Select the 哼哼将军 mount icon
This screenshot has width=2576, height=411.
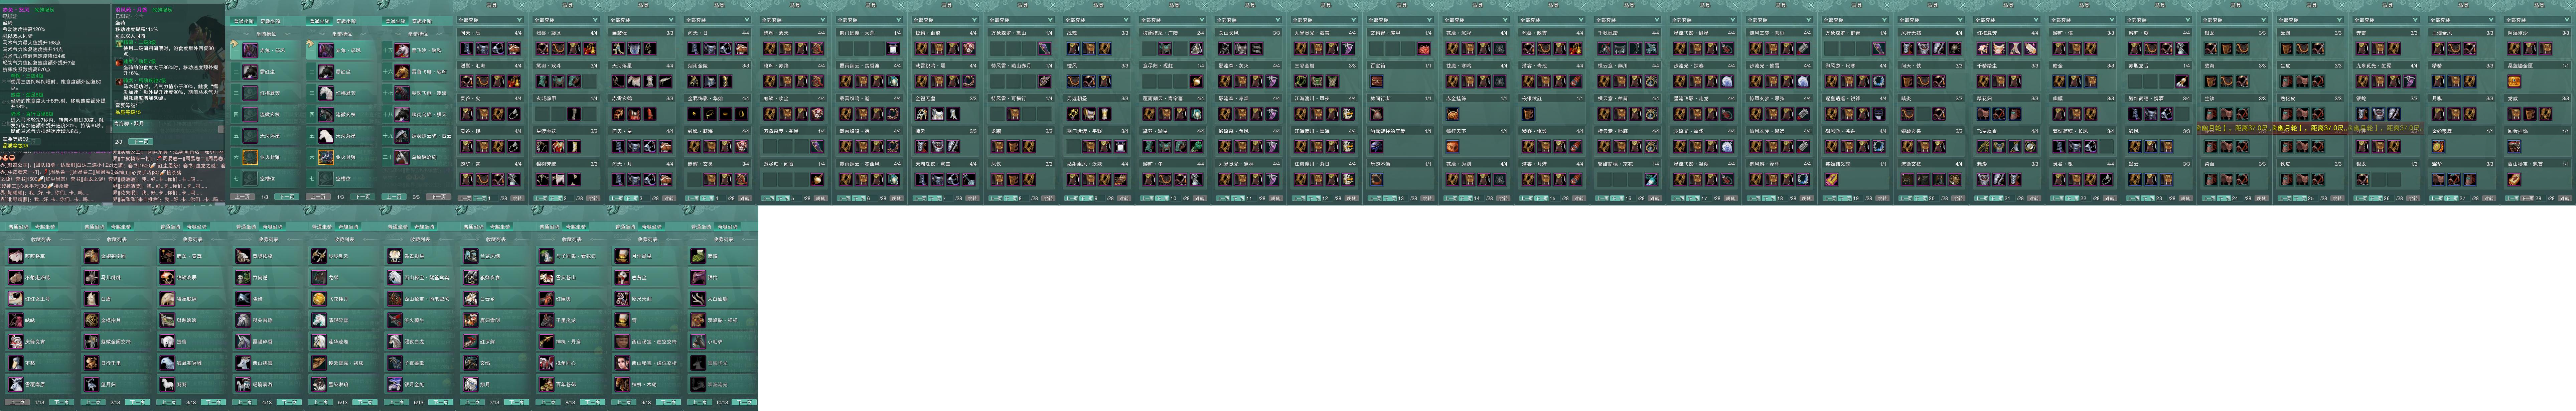pos(16,256)
